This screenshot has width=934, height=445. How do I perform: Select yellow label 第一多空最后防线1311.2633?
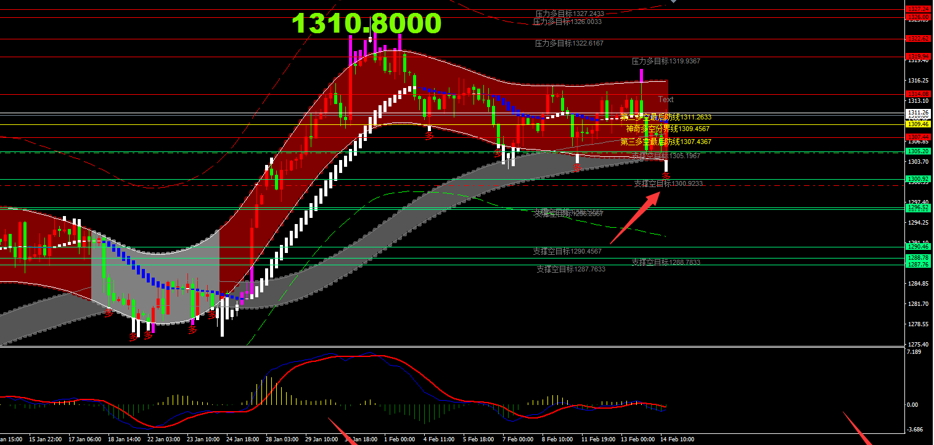pyautogui.click(x=666, y=117)
